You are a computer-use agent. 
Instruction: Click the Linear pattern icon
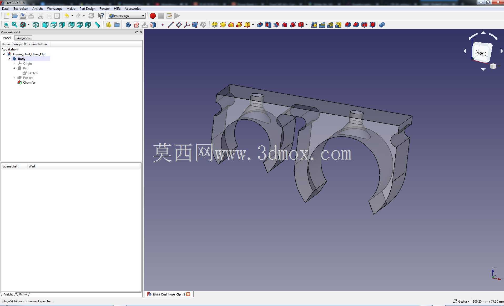pyautogui.click(x=322, y=25)
